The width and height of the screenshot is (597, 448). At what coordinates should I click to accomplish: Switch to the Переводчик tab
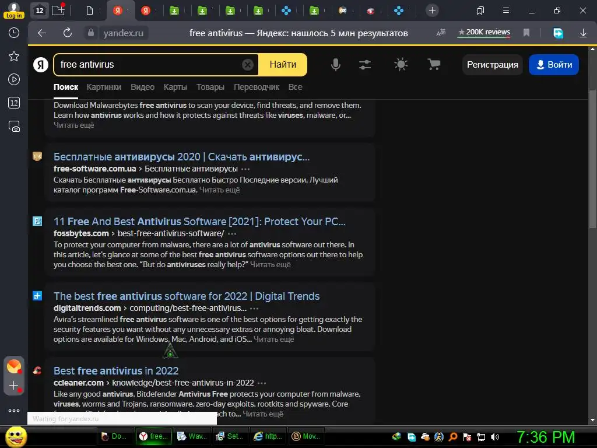(257, 87)
